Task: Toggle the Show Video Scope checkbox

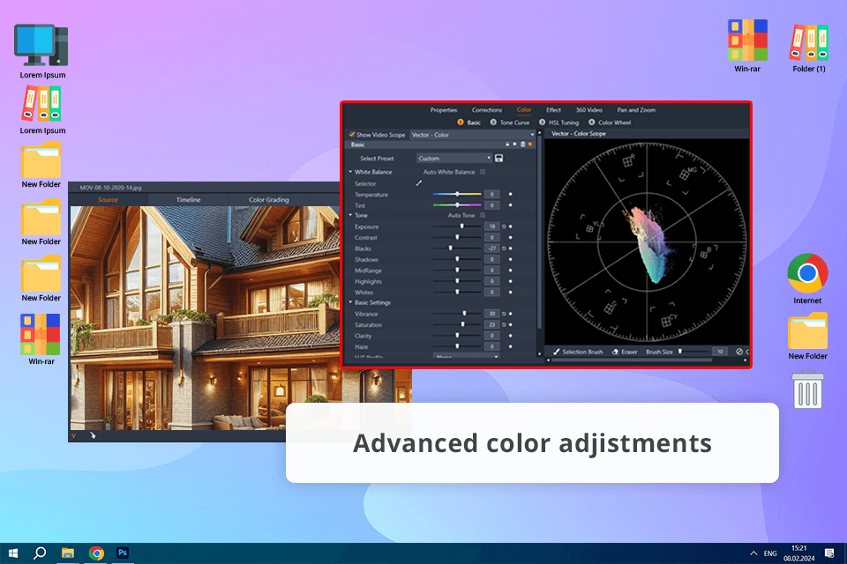Action: click(x=352, y=134)
